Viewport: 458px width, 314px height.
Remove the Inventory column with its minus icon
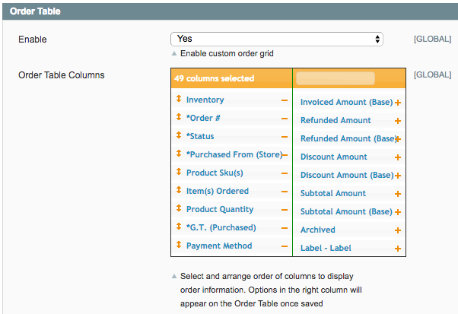285,100
